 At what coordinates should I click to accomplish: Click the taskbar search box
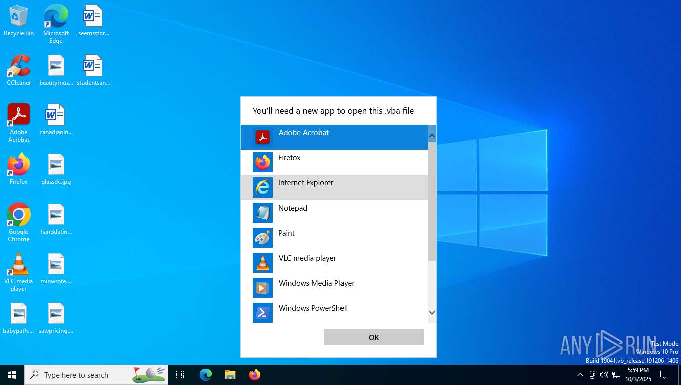pos(96,375)
